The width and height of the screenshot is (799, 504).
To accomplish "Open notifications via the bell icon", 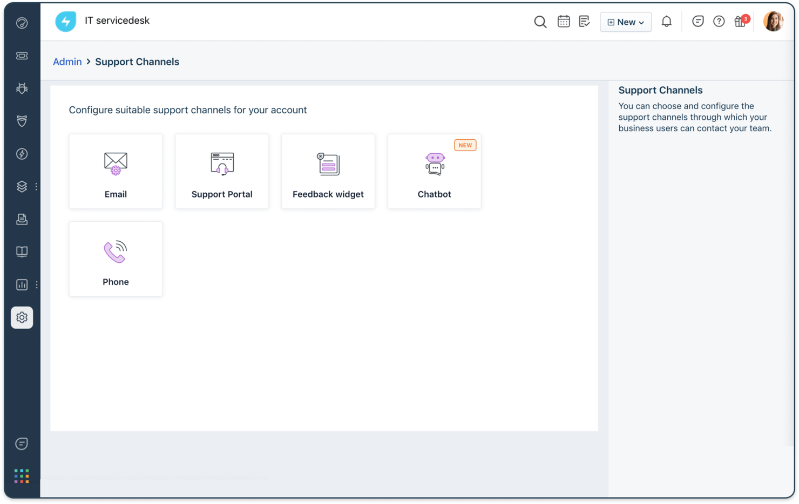I will point(666,21).
